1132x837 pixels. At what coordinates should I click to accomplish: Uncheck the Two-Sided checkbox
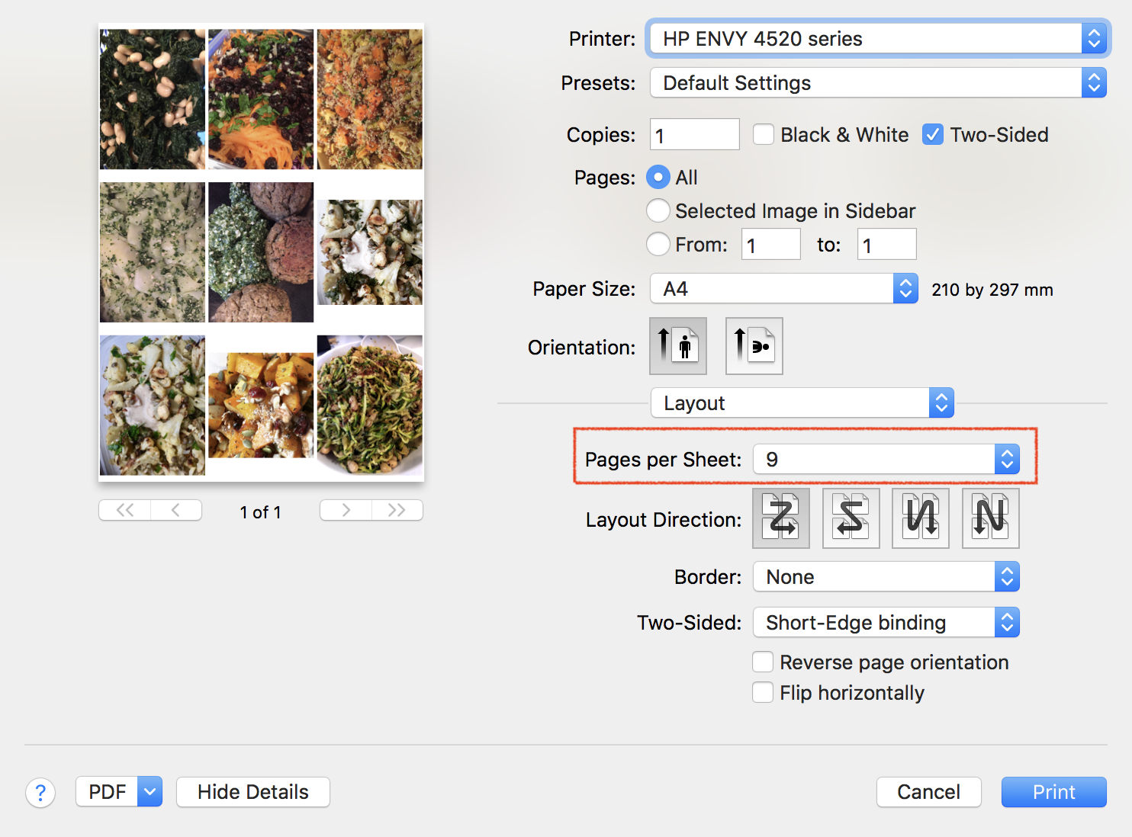click(x=933, y=135)
